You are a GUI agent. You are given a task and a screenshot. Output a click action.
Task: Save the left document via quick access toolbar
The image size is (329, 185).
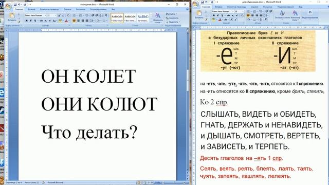tap(15, 5)
